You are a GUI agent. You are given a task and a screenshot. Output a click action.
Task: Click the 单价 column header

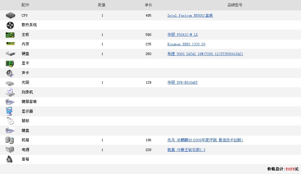(x=148, y=5)
